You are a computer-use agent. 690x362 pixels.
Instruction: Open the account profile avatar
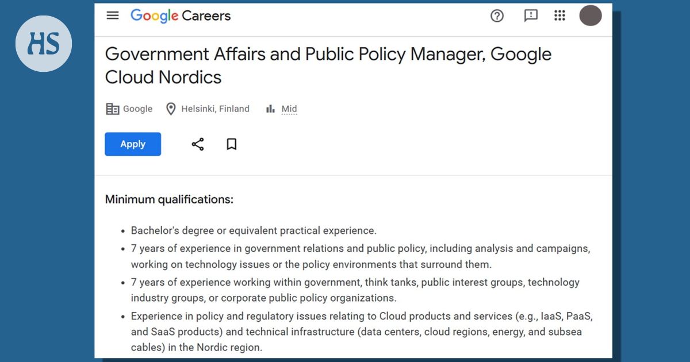pyautogui.click(x=591, y=16)
